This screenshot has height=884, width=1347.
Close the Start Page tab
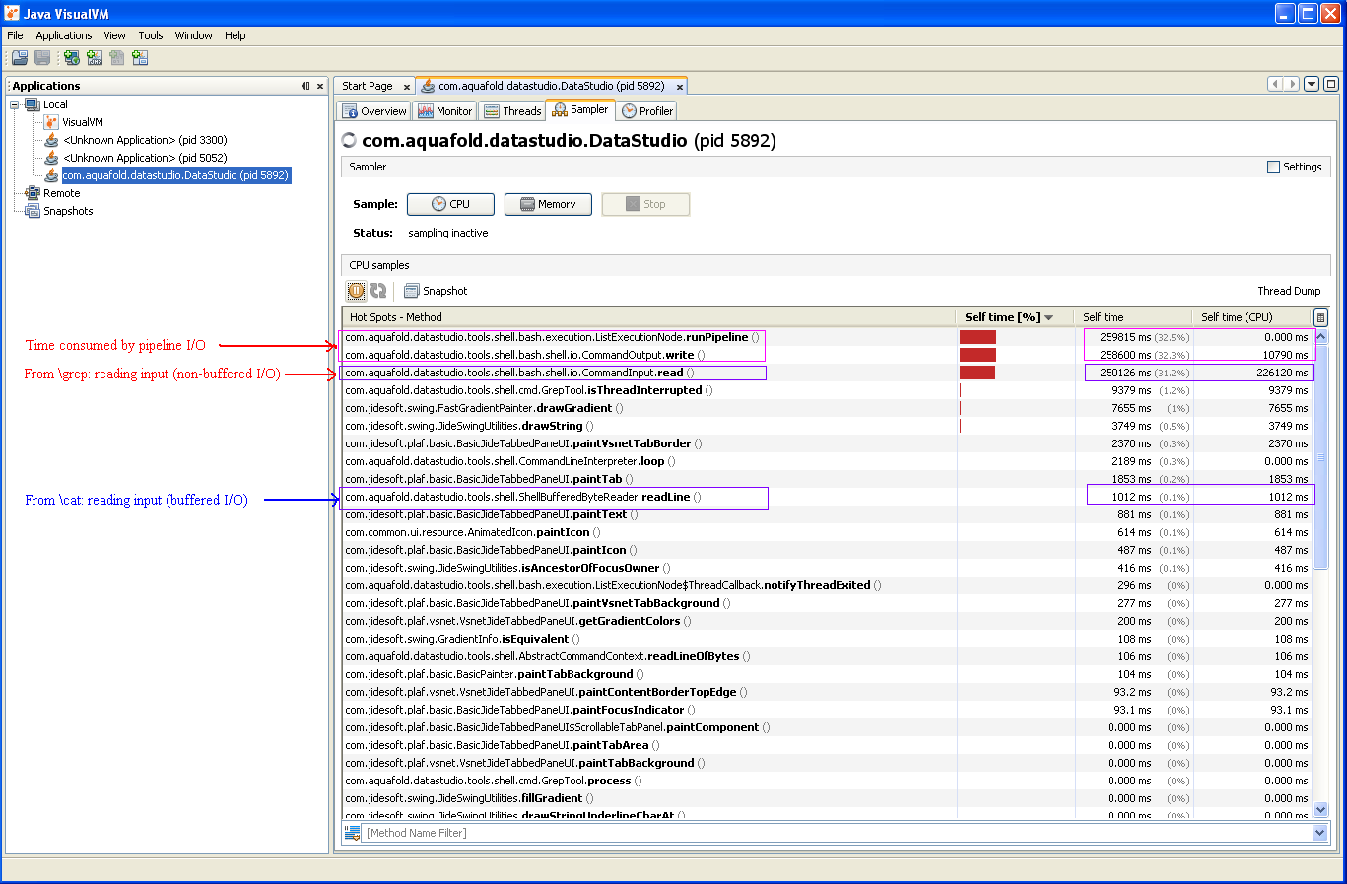click(406, 87)
